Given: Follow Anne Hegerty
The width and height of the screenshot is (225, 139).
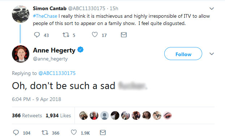Looking at the screenshot, I should (183, 54).
